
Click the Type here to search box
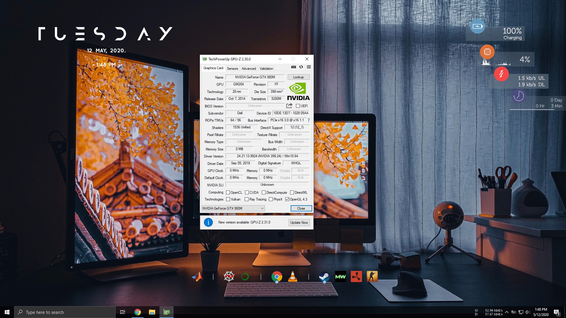click(65, 312)
